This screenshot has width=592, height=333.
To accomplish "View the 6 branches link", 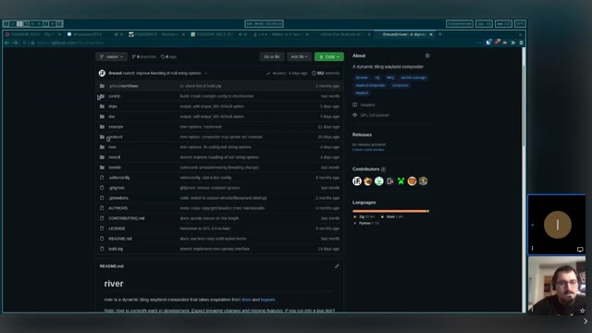I will (x=144, y=56).
